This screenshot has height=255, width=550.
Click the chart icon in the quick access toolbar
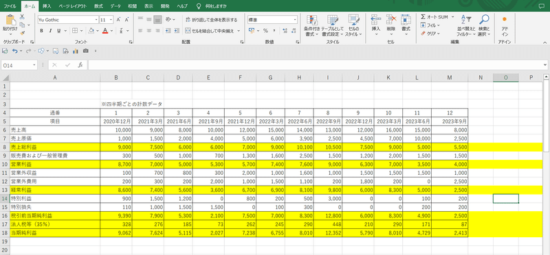(x=76, y=51)
